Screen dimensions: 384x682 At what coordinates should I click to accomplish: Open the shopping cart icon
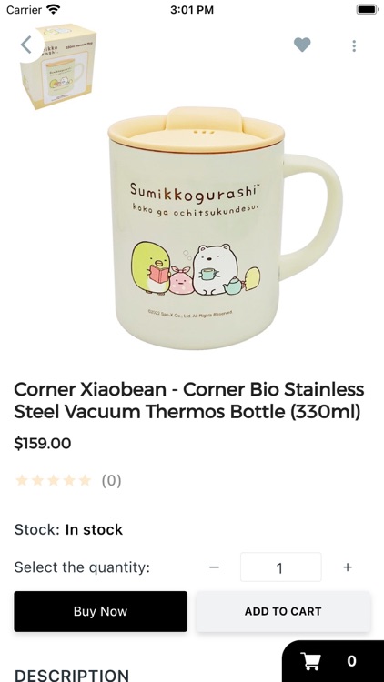point(312,661)
